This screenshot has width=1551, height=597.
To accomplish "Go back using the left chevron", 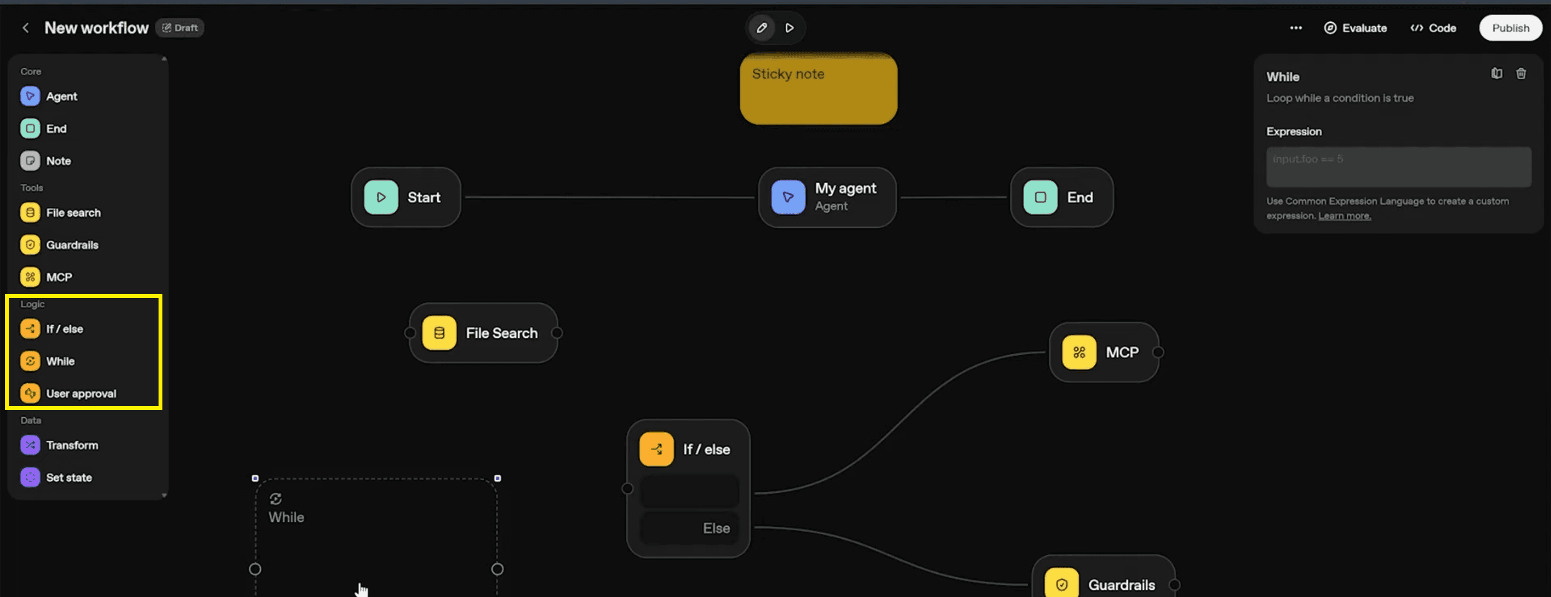I will click(x=25, y=28).
